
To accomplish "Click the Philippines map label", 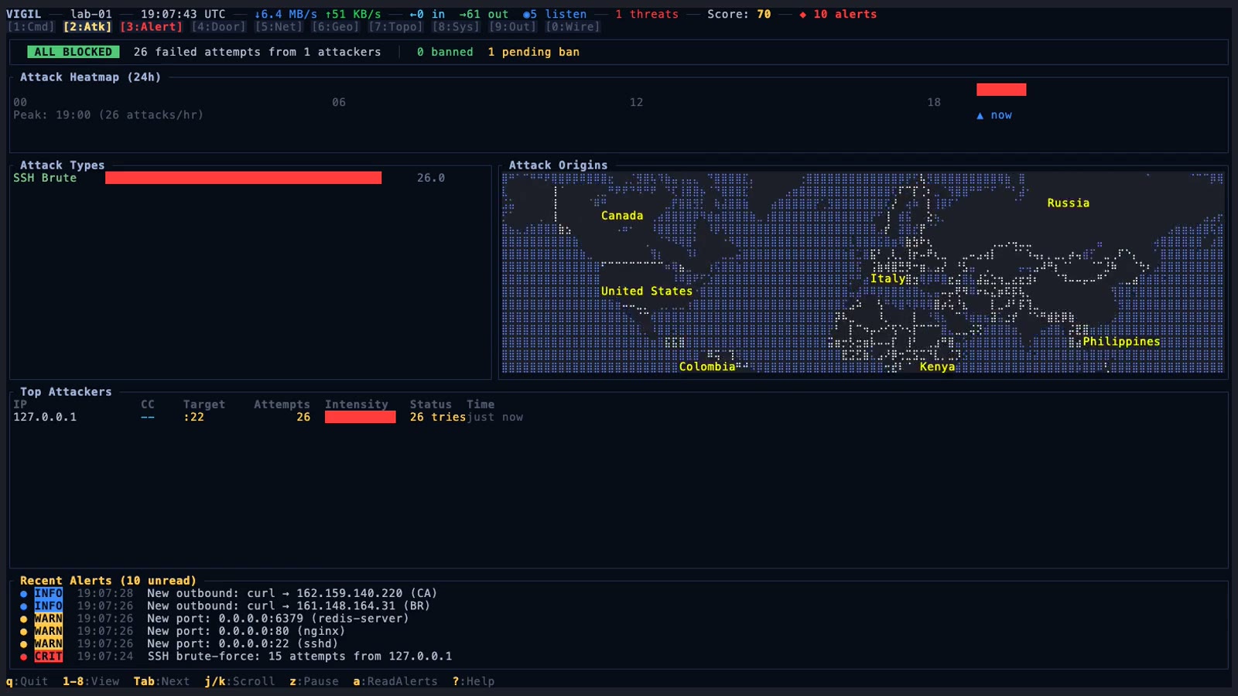I will pos(1121,342).
